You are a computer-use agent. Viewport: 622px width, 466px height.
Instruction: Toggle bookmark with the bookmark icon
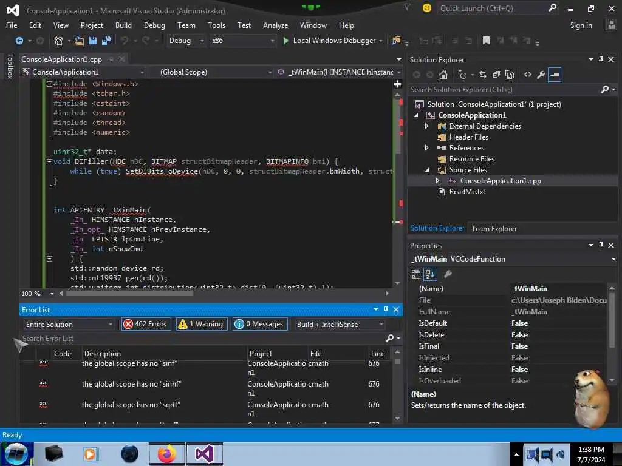486,41
